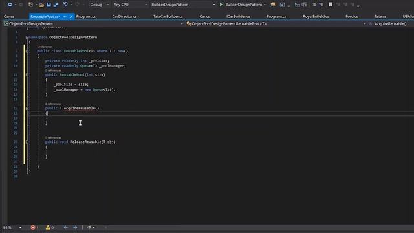Click the Comment out selected lines icon
The width and height of the screenshot is (414, 233).
[x=297, y=5]
